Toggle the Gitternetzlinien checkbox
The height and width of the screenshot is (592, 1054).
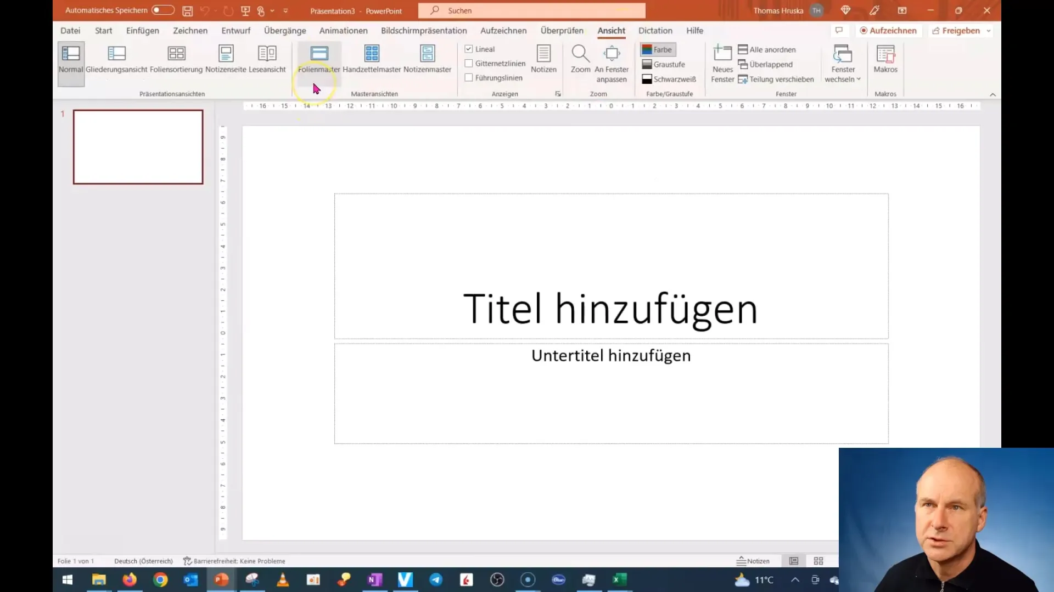pos(470,64)
